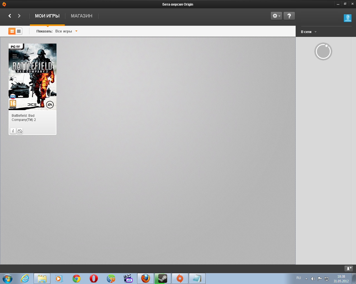356x284 pixels.
Task: Open help with the question mark button
Action: (x=289, y=16)
